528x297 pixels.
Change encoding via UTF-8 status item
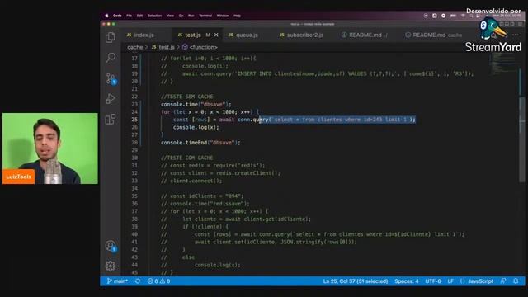pyautogui.click(x=432, y=280)
